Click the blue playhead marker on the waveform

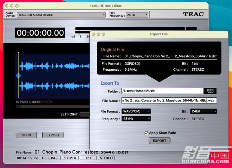tap(18, 75)
